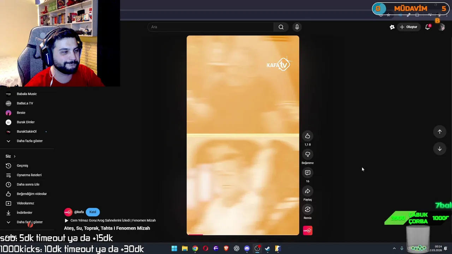This screenshot has height=254, width=452.
Task: Open Discord from taskbar
Action: pos(247,248)
